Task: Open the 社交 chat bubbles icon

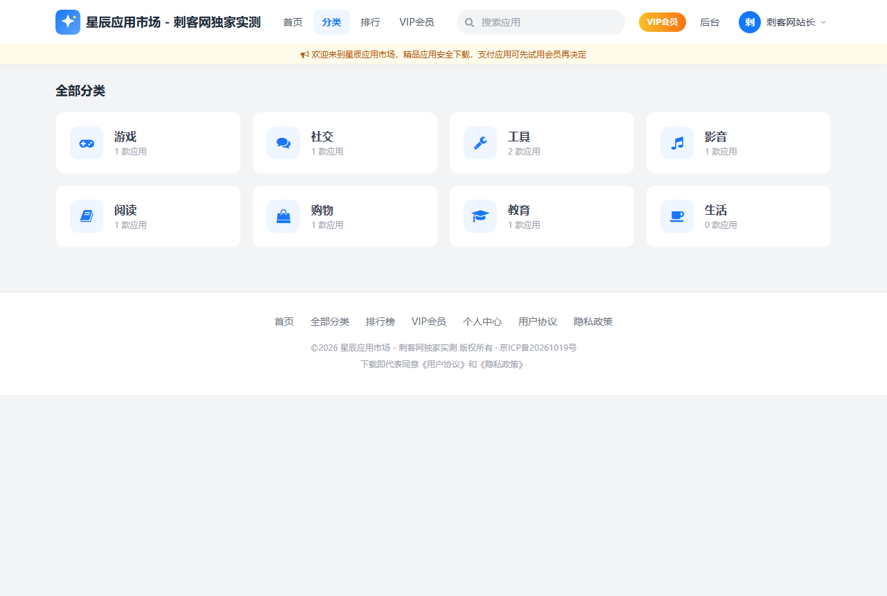Action: [x=283, y=143]
